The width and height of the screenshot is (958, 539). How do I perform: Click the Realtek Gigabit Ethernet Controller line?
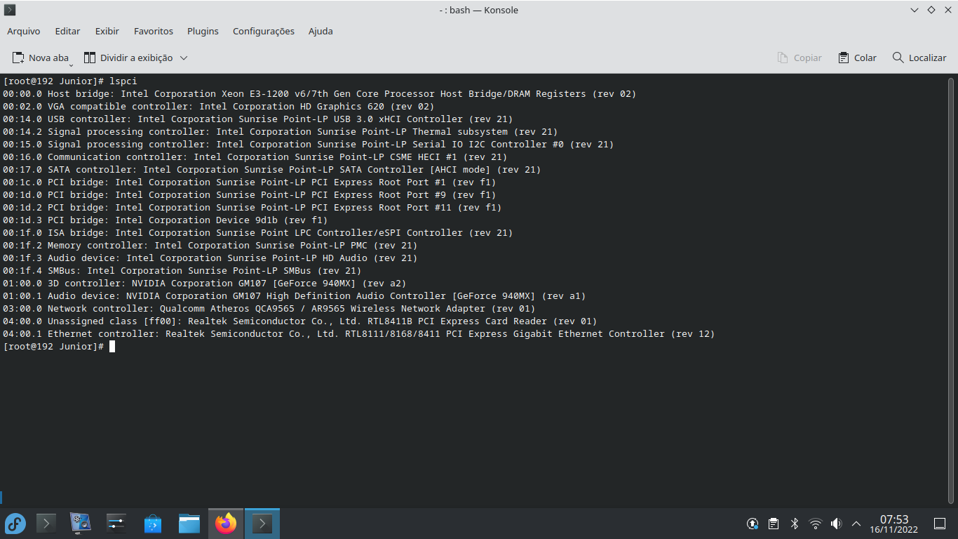(x=359, y=334)
